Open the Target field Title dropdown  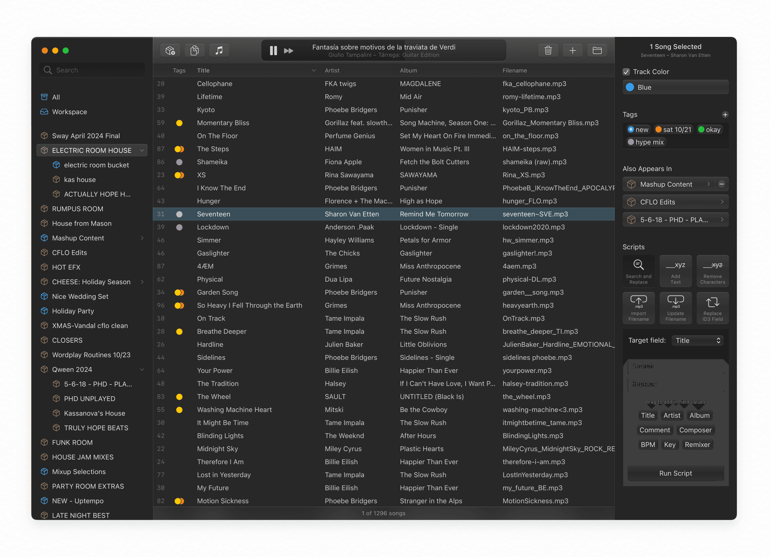pyautogui.click(x=697, y=340)
